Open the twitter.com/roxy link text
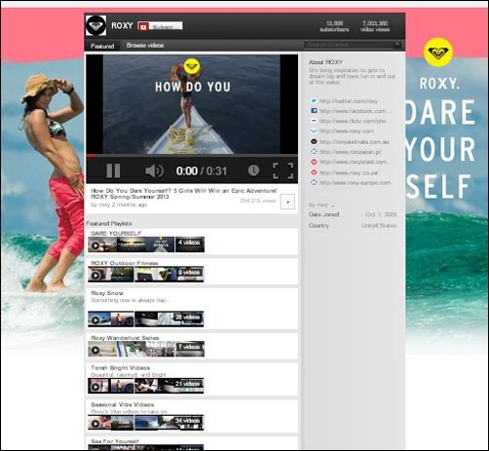Viewport: 489px width, 451px height. (x=349, y=101)
